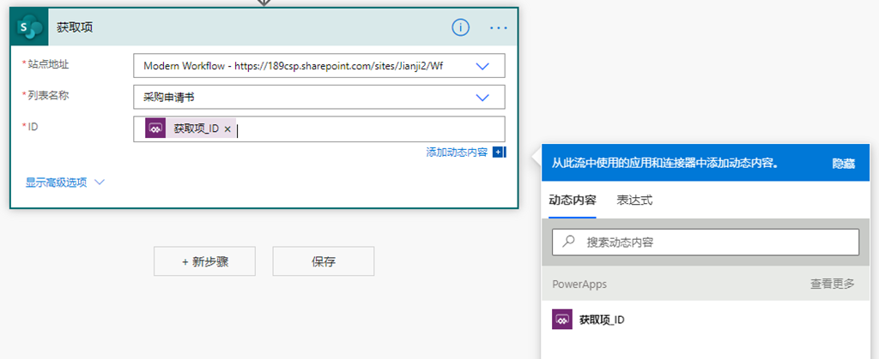Image resolution: width=879 pixels, height=359 pixels.
Task: Expand the 列表名称 dropdown arrow
Action: tap(482, 98)
